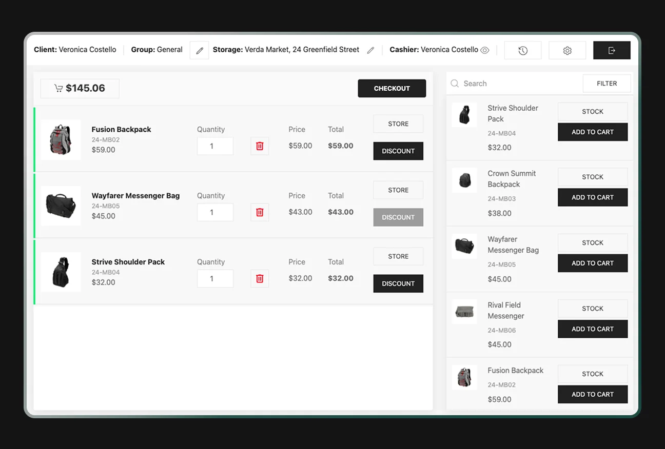Remove Wayfarer Messenger Bag with trash icon
665x449 pixels.
coord(260,212)
